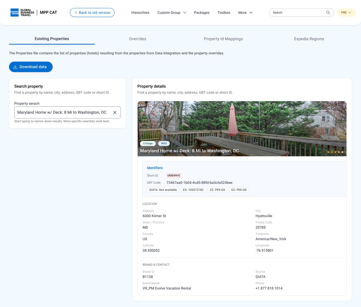Viewport: 361px width, 307px height.
Task: Open the Toolbox menu item
Action: coord(224,12)
